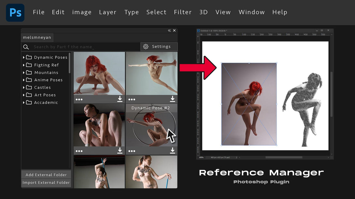Open the View menu
Screen dimensions: 355x199
click(x=223, y=12)
